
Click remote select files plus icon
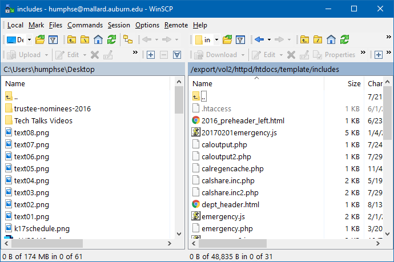pyautogui.click(x=379, y=55)
